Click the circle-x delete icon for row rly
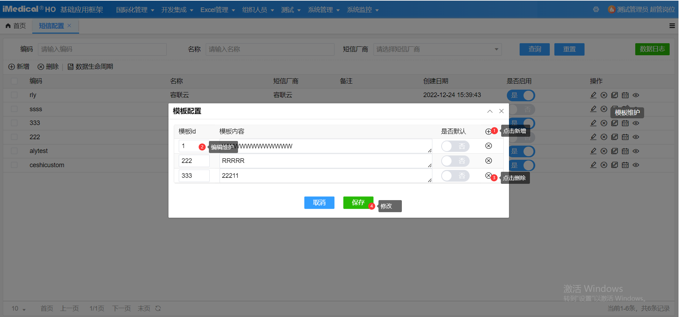The image size is (681, 317). 604,95
